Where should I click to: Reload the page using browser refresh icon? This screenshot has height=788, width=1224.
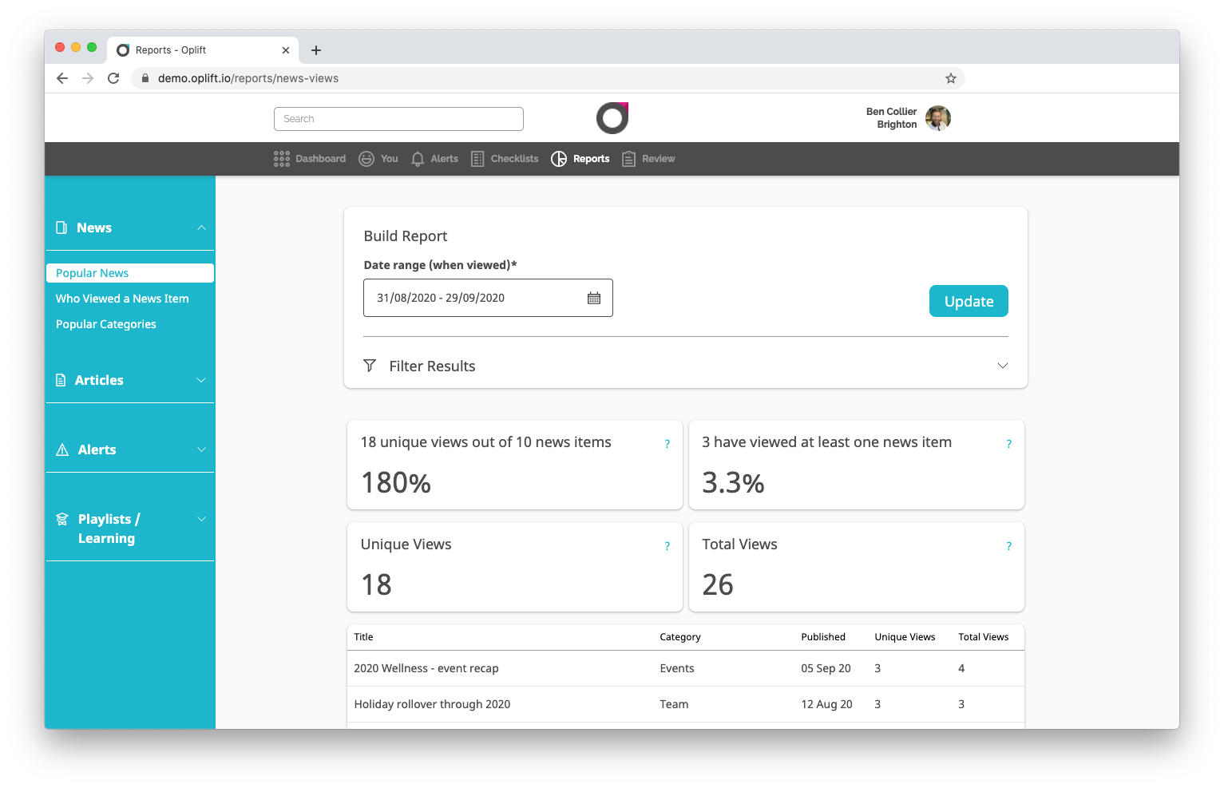[x=113, y=78]
